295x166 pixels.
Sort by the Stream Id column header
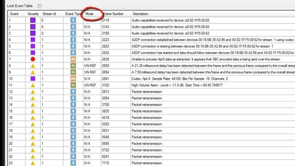point(49,14)
